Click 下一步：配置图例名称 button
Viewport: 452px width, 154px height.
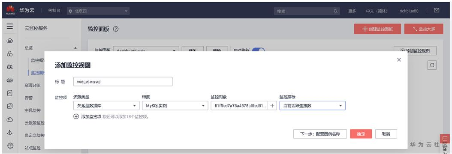(x=320, y=134)
